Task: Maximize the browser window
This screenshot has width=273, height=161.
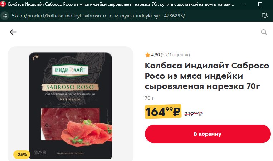Action: (260, 4)
